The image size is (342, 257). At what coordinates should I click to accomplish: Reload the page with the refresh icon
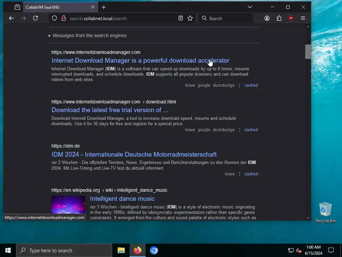35,18
